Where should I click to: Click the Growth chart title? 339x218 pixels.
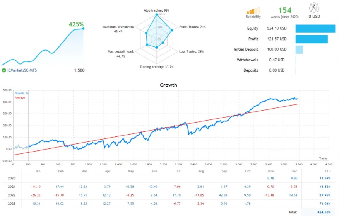168,85
